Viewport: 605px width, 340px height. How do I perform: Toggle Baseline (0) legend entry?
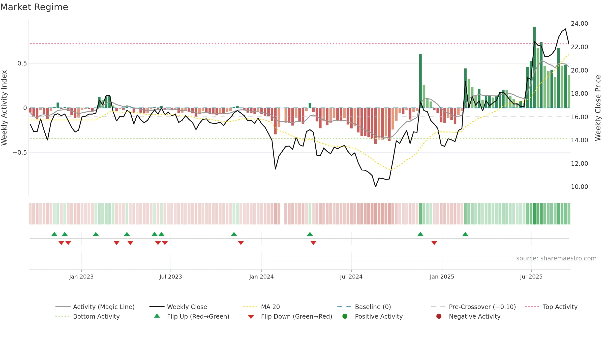364,307
